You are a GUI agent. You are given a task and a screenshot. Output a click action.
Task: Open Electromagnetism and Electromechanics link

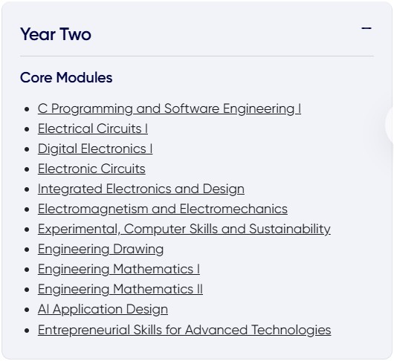pyautogui.click(x=163, y=209)
